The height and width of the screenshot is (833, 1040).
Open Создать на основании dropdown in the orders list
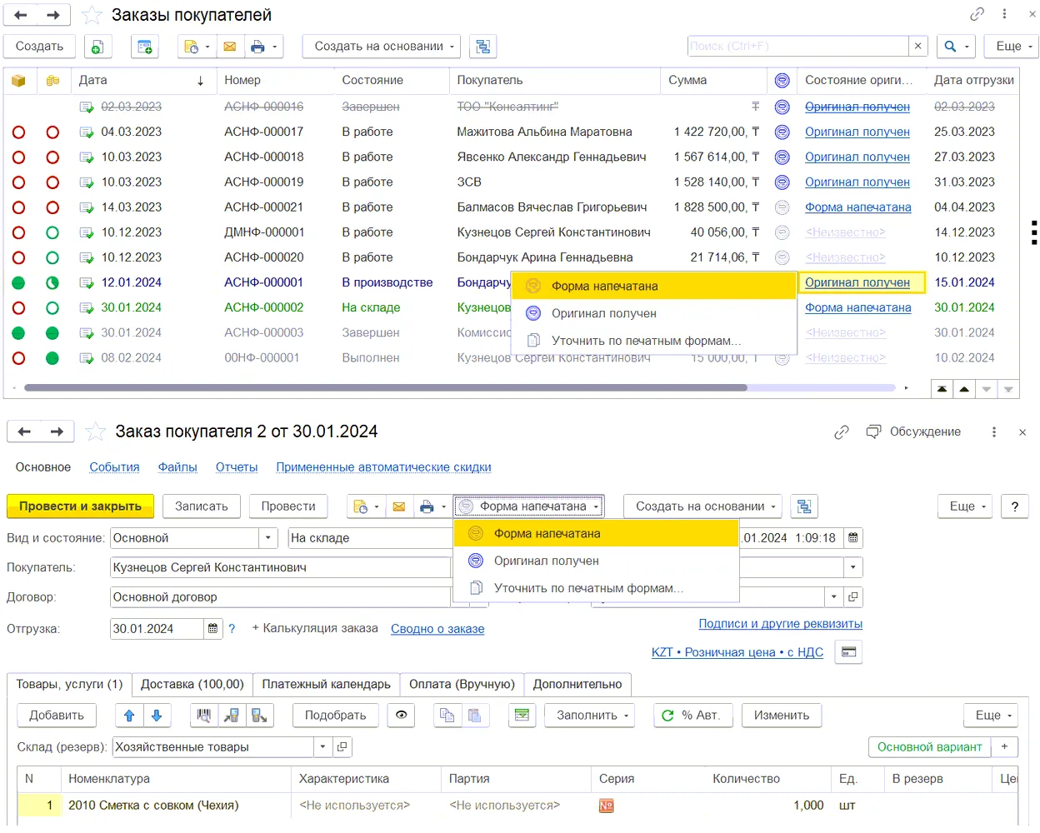pos(382,47)
